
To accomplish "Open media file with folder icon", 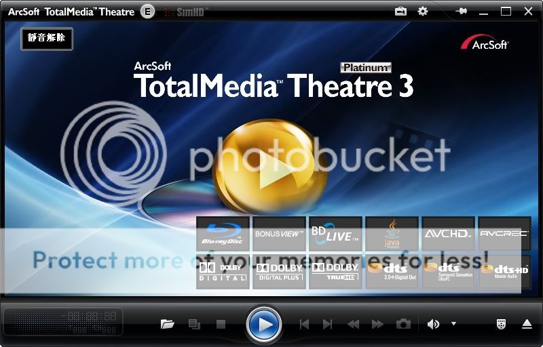I will (x=167, y=324).
